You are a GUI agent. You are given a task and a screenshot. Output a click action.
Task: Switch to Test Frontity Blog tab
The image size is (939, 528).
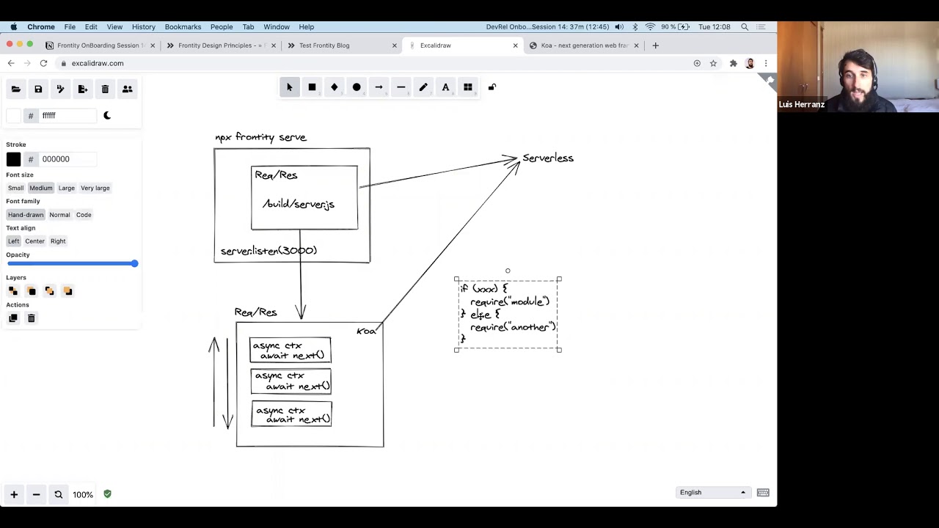pos(324,45)
